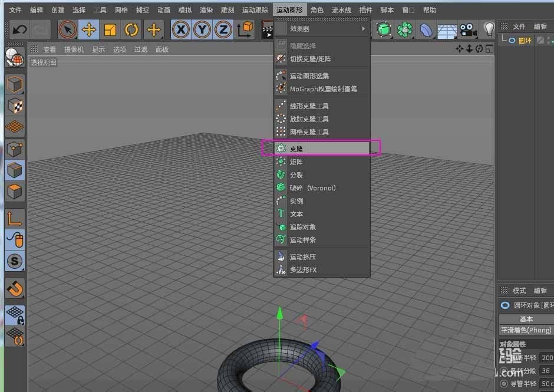Toggle the X axis lock
This screenshot has height=392, width=554.
click(x=181, y=28)
